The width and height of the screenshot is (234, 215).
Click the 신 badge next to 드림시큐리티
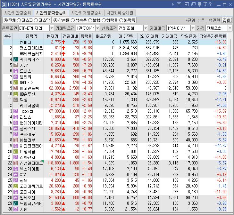(x=16, y=203)
